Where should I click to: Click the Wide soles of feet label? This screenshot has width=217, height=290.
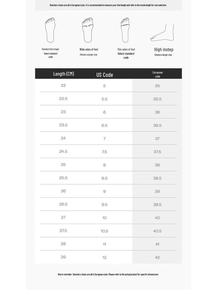pos(89,49)
